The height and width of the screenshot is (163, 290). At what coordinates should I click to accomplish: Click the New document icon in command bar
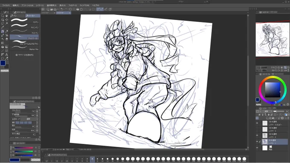point(48,9)
